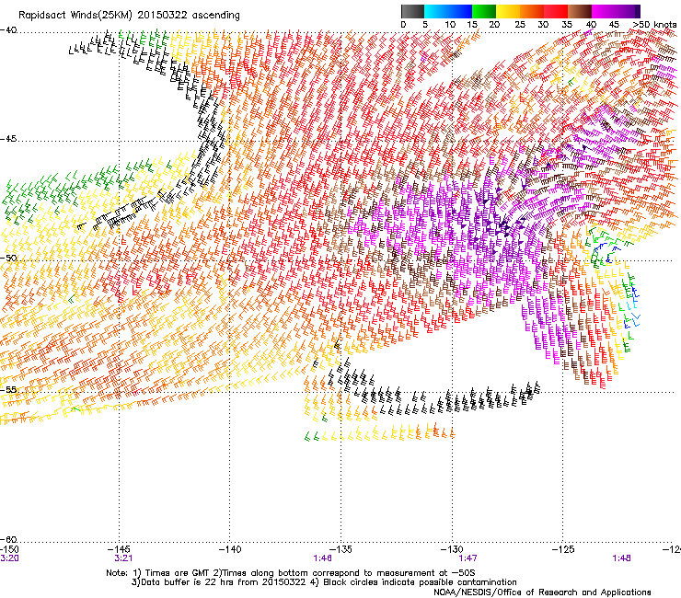
Task: Select the magenta-purple 40-50 knots legend segment
Action: (x=616, y=11)
